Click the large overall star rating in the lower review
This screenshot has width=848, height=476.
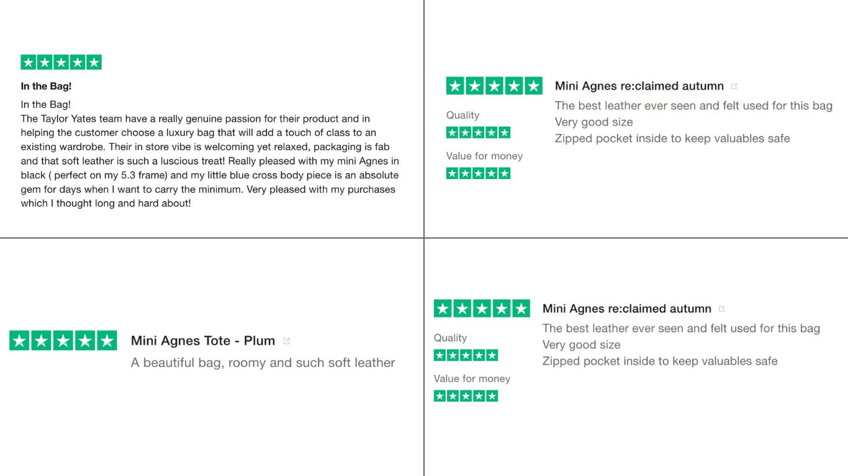pos(482,309)
